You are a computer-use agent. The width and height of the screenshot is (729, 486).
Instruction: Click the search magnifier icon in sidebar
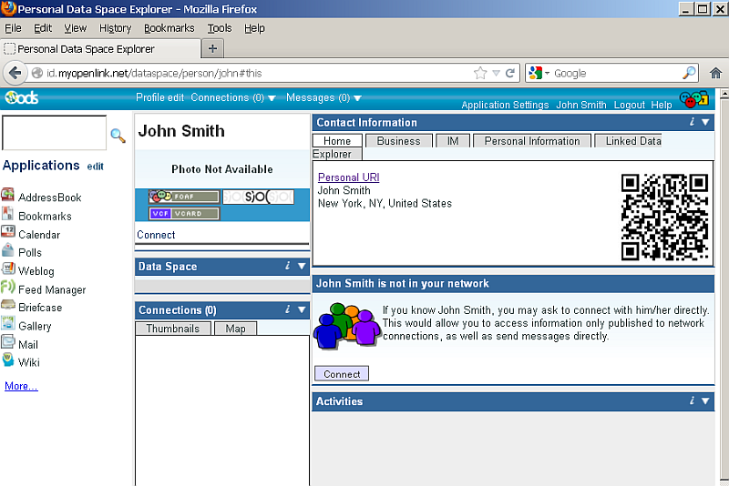click(118, 136)
